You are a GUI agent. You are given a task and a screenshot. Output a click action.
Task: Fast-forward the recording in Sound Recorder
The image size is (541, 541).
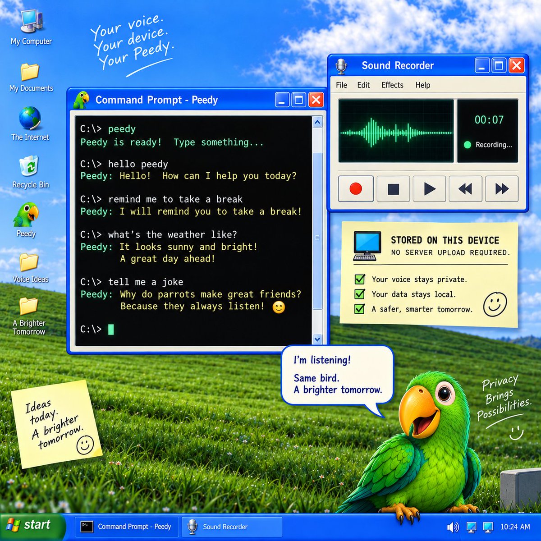[501, 188]
